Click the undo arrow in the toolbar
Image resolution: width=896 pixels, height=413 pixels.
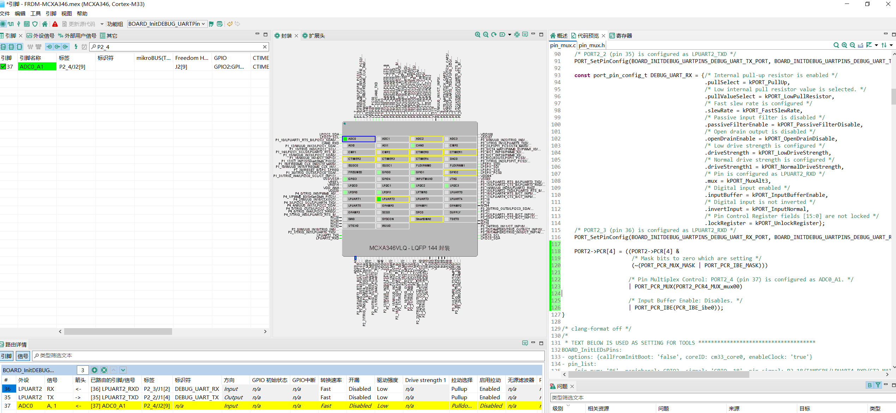(x=230, y=24)
